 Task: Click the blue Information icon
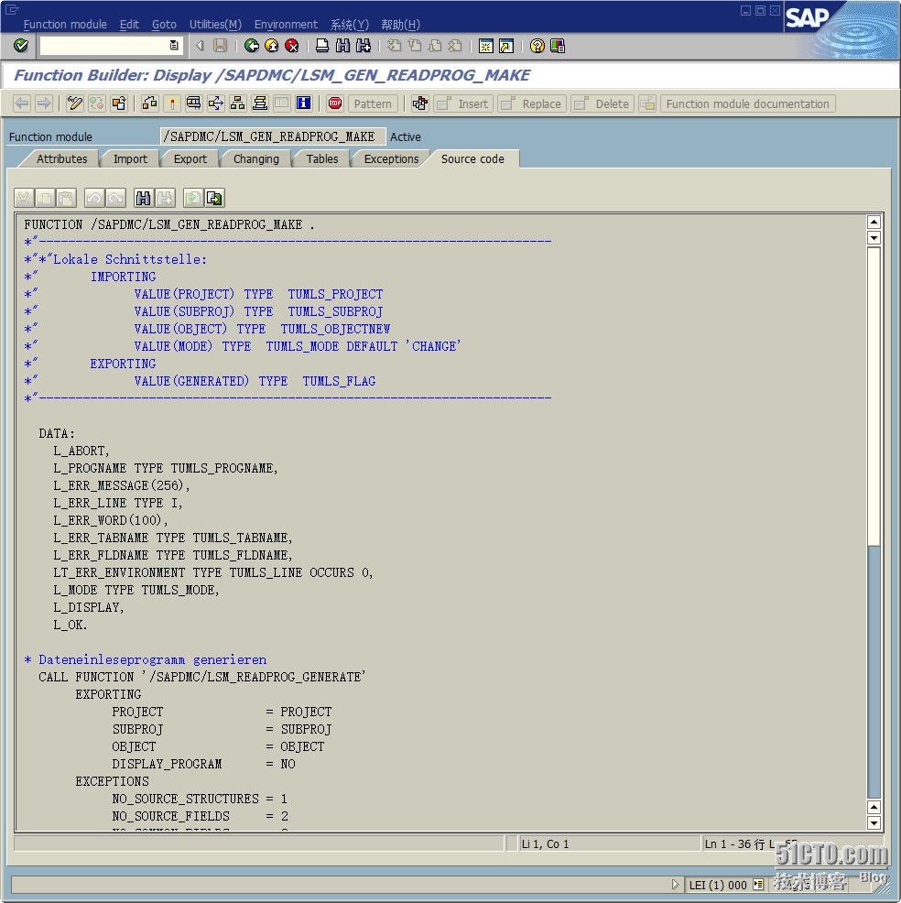click(303, 103)
